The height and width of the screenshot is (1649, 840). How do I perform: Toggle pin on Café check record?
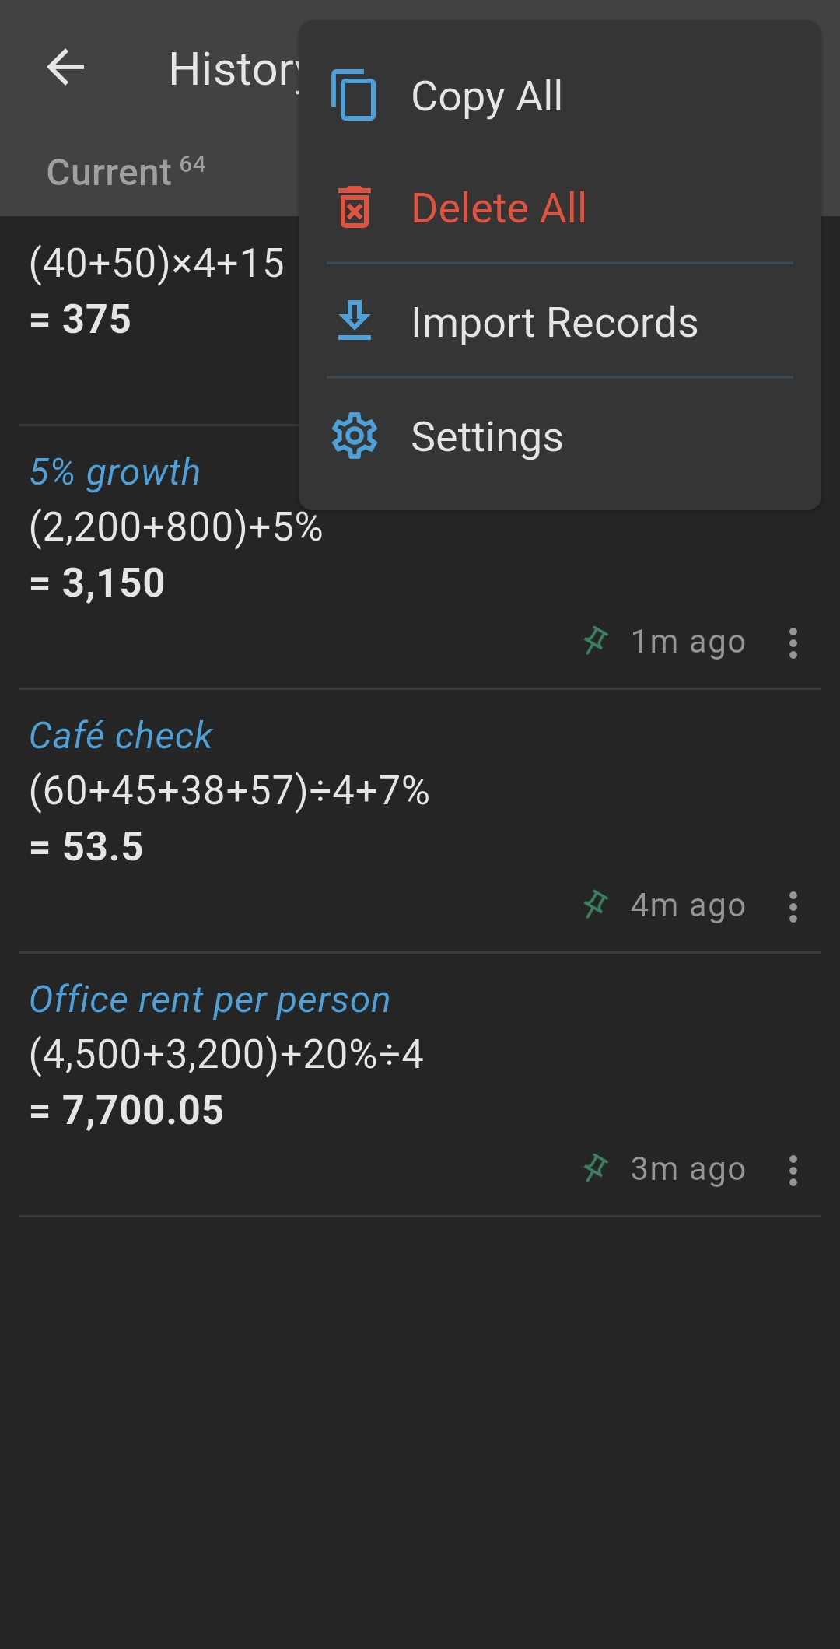pos(596,905)
